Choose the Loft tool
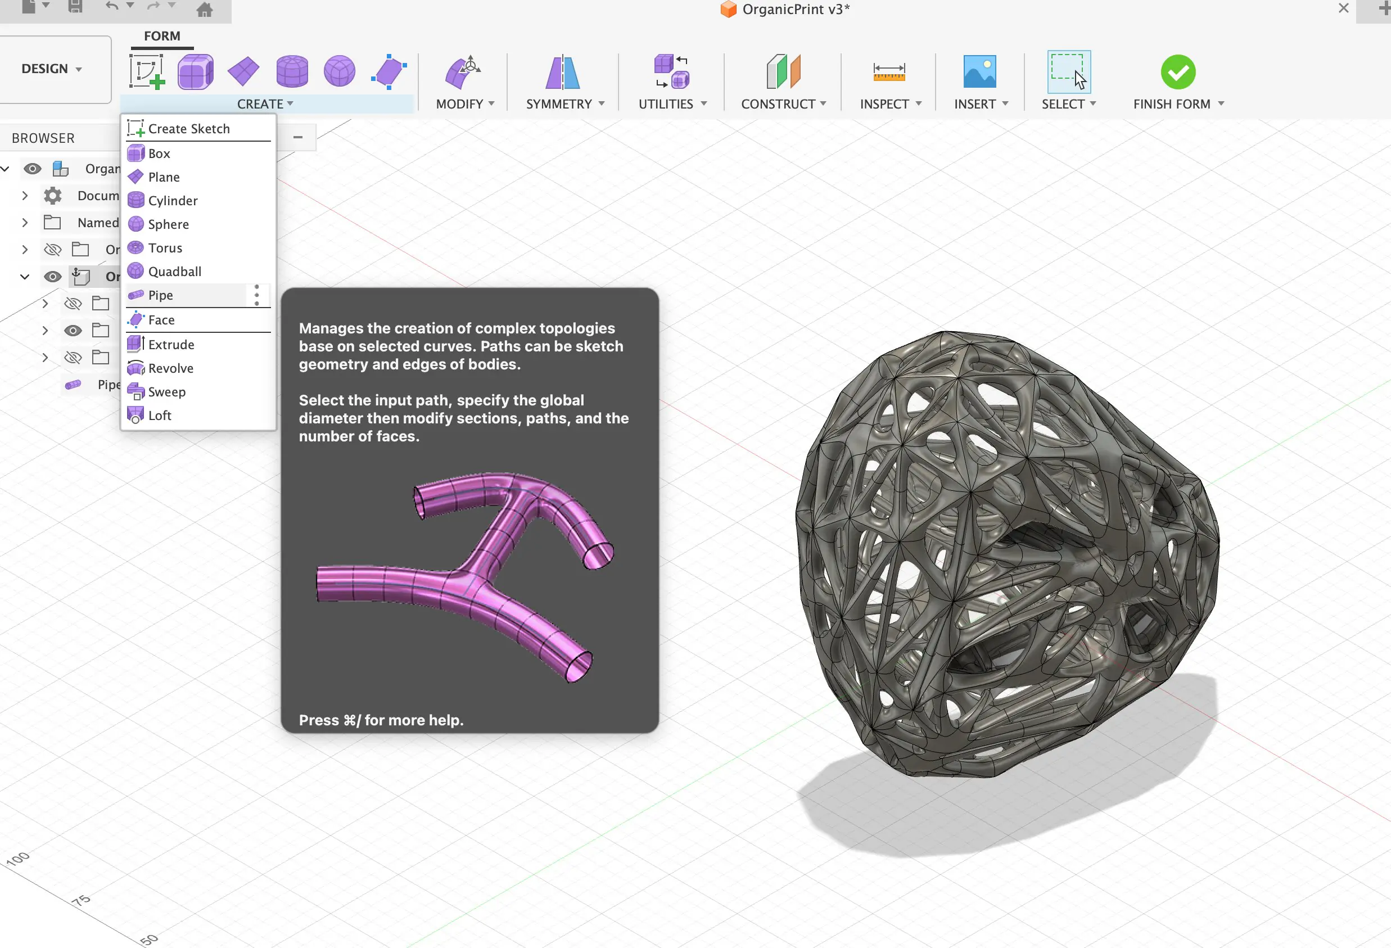Screen dimensions: 1391x948 (x=159, y=415)
